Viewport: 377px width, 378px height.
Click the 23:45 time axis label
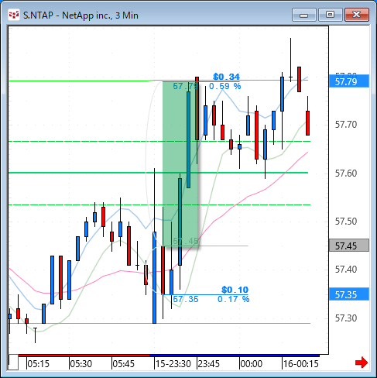pos(209,364)
